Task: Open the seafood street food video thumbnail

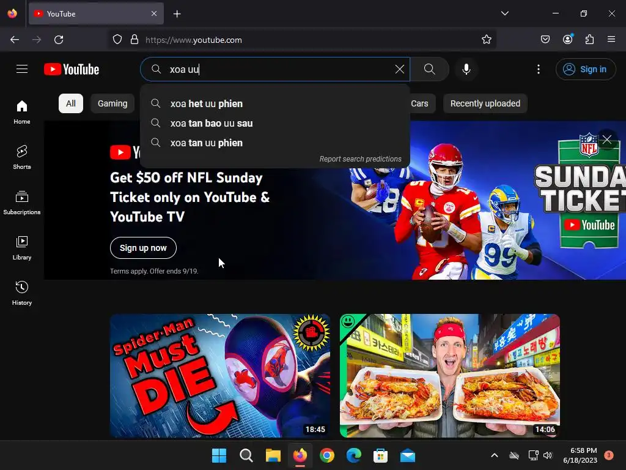Action: pos(449,376)
